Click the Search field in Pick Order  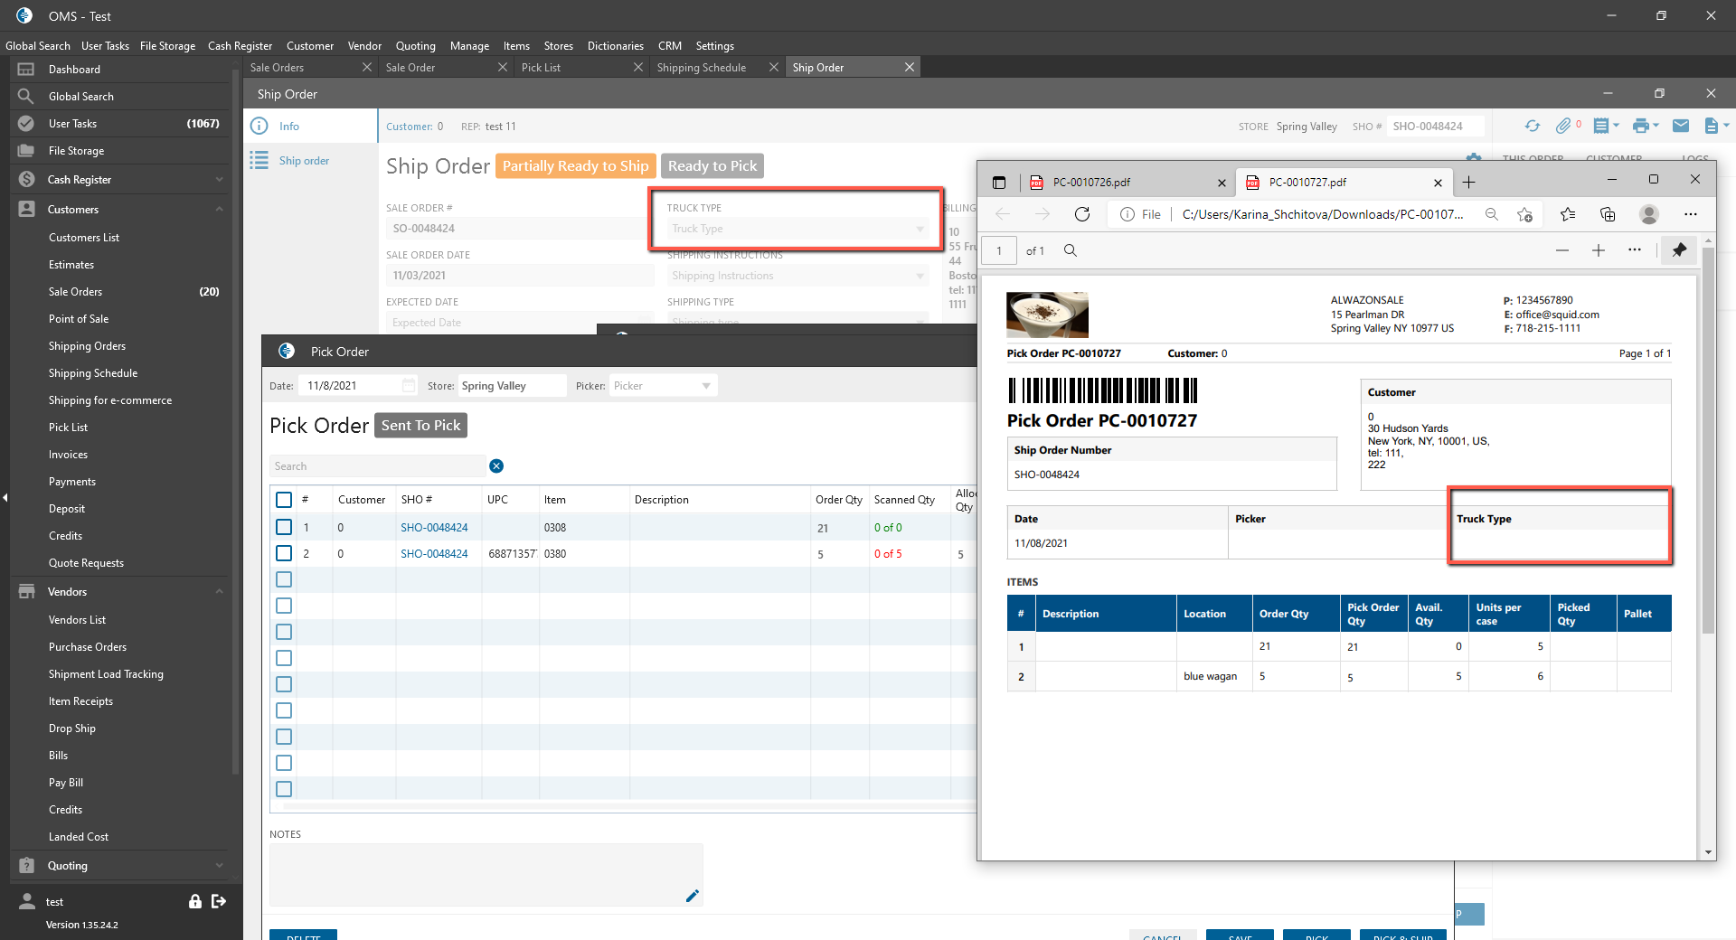pyautogui.click(x=377, y=466)
